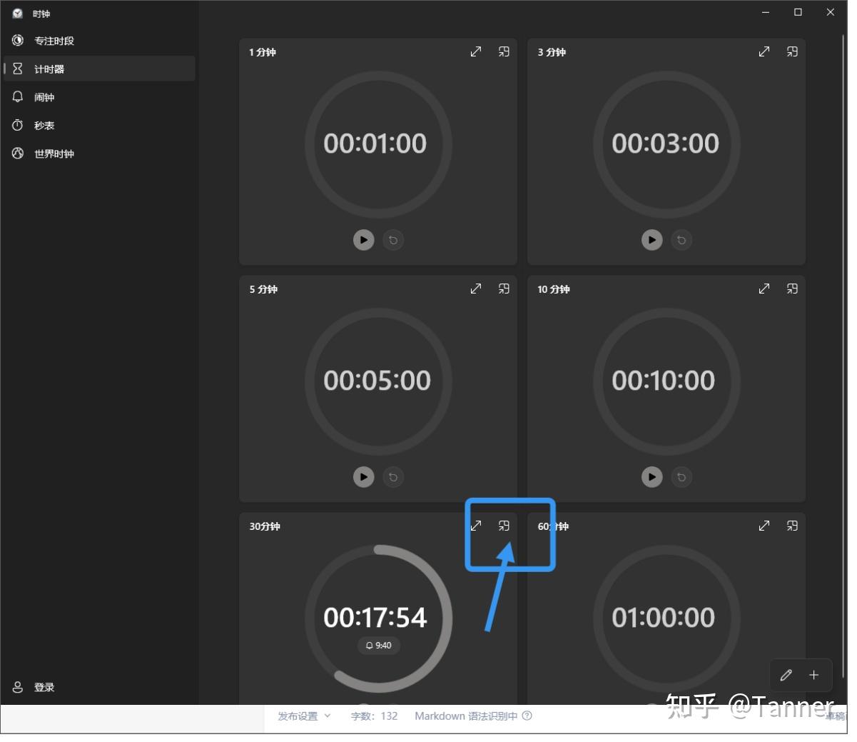
Task: Expand the 30分钟 timer to full view
Action: [476, 526]
